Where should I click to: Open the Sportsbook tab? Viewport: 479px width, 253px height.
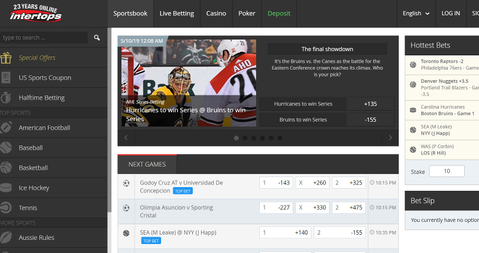[x=130, y=13]
